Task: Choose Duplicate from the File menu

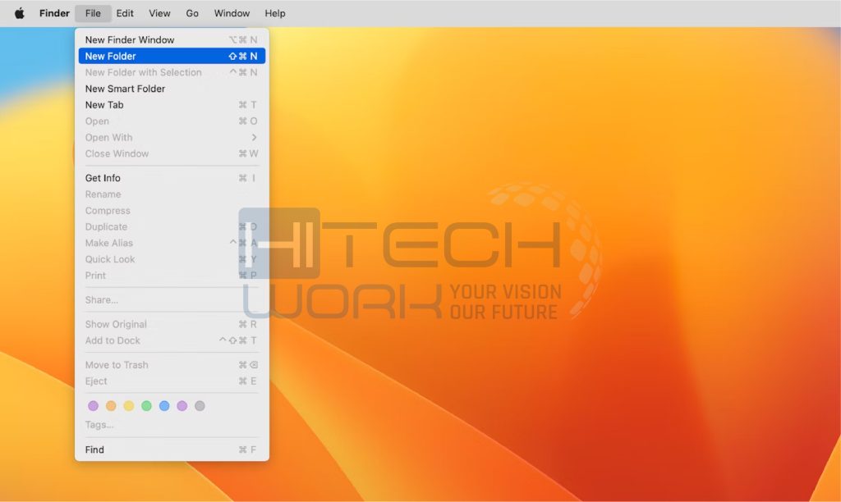Action: [x=172, y=226]
